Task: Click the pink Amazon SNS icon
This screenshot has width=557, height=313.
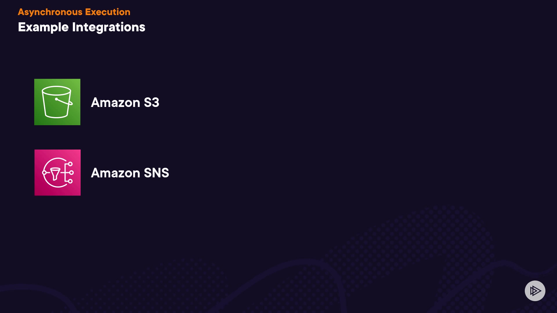Action: [x=57, y=172]
